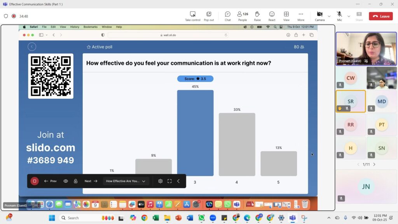Expand the Camera options dropdown arrow
The image size is (398, 224).
tap(329, 16)
